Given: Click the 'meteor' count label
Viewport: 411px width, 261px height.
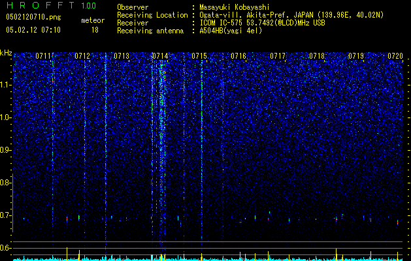Looking at the screenshot, I should coord(93,20).
